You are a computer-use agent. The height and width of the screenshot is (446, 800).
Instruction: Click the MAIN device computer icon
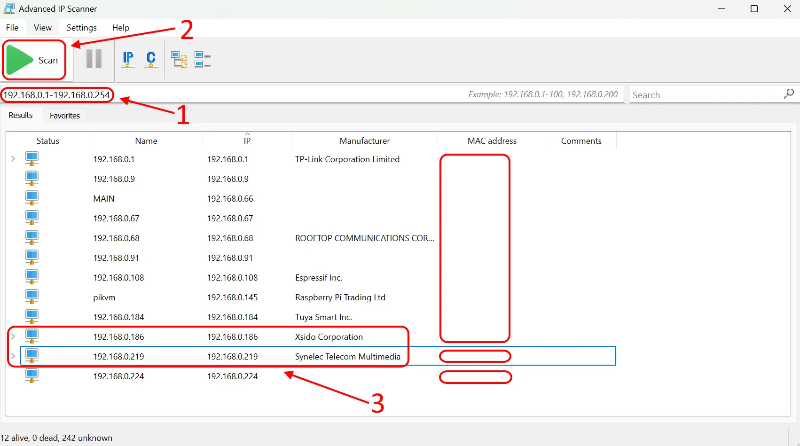pyautogui.click(x=32, y=199)
